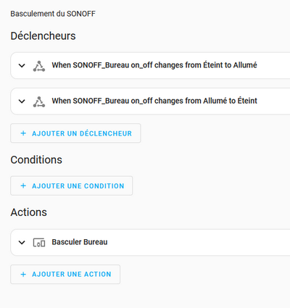Click the 'Basculement du SONOFF' description text
Viewport: 290px width, 308px height.
[53, 14]
